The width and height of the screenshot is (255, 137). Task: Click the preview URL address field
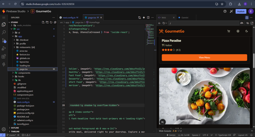tap(204, 23)
